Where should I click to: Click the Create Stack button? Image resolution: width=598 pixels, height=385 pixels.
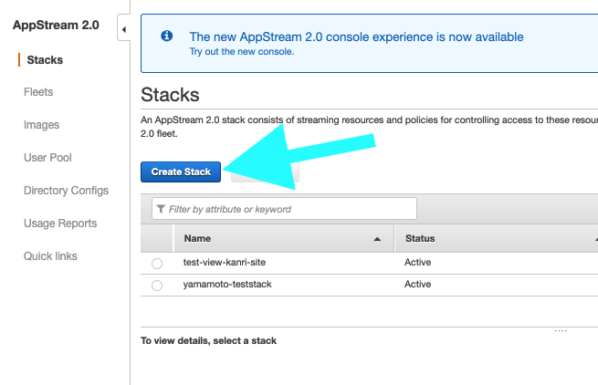(x=181, y=172)
